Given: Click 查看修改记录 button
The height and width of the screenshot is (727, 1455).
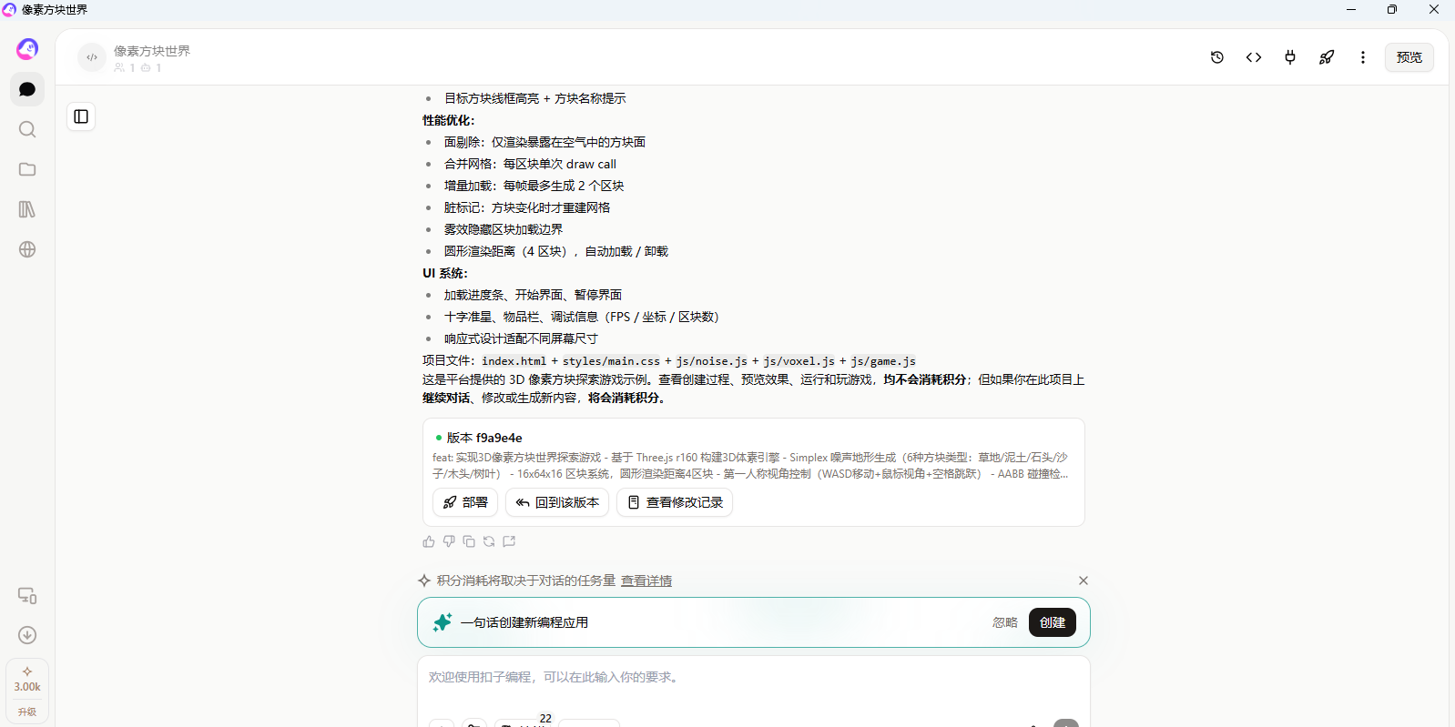Looking at the screenshot, I should pyautogui.click(x=675, y=502).
